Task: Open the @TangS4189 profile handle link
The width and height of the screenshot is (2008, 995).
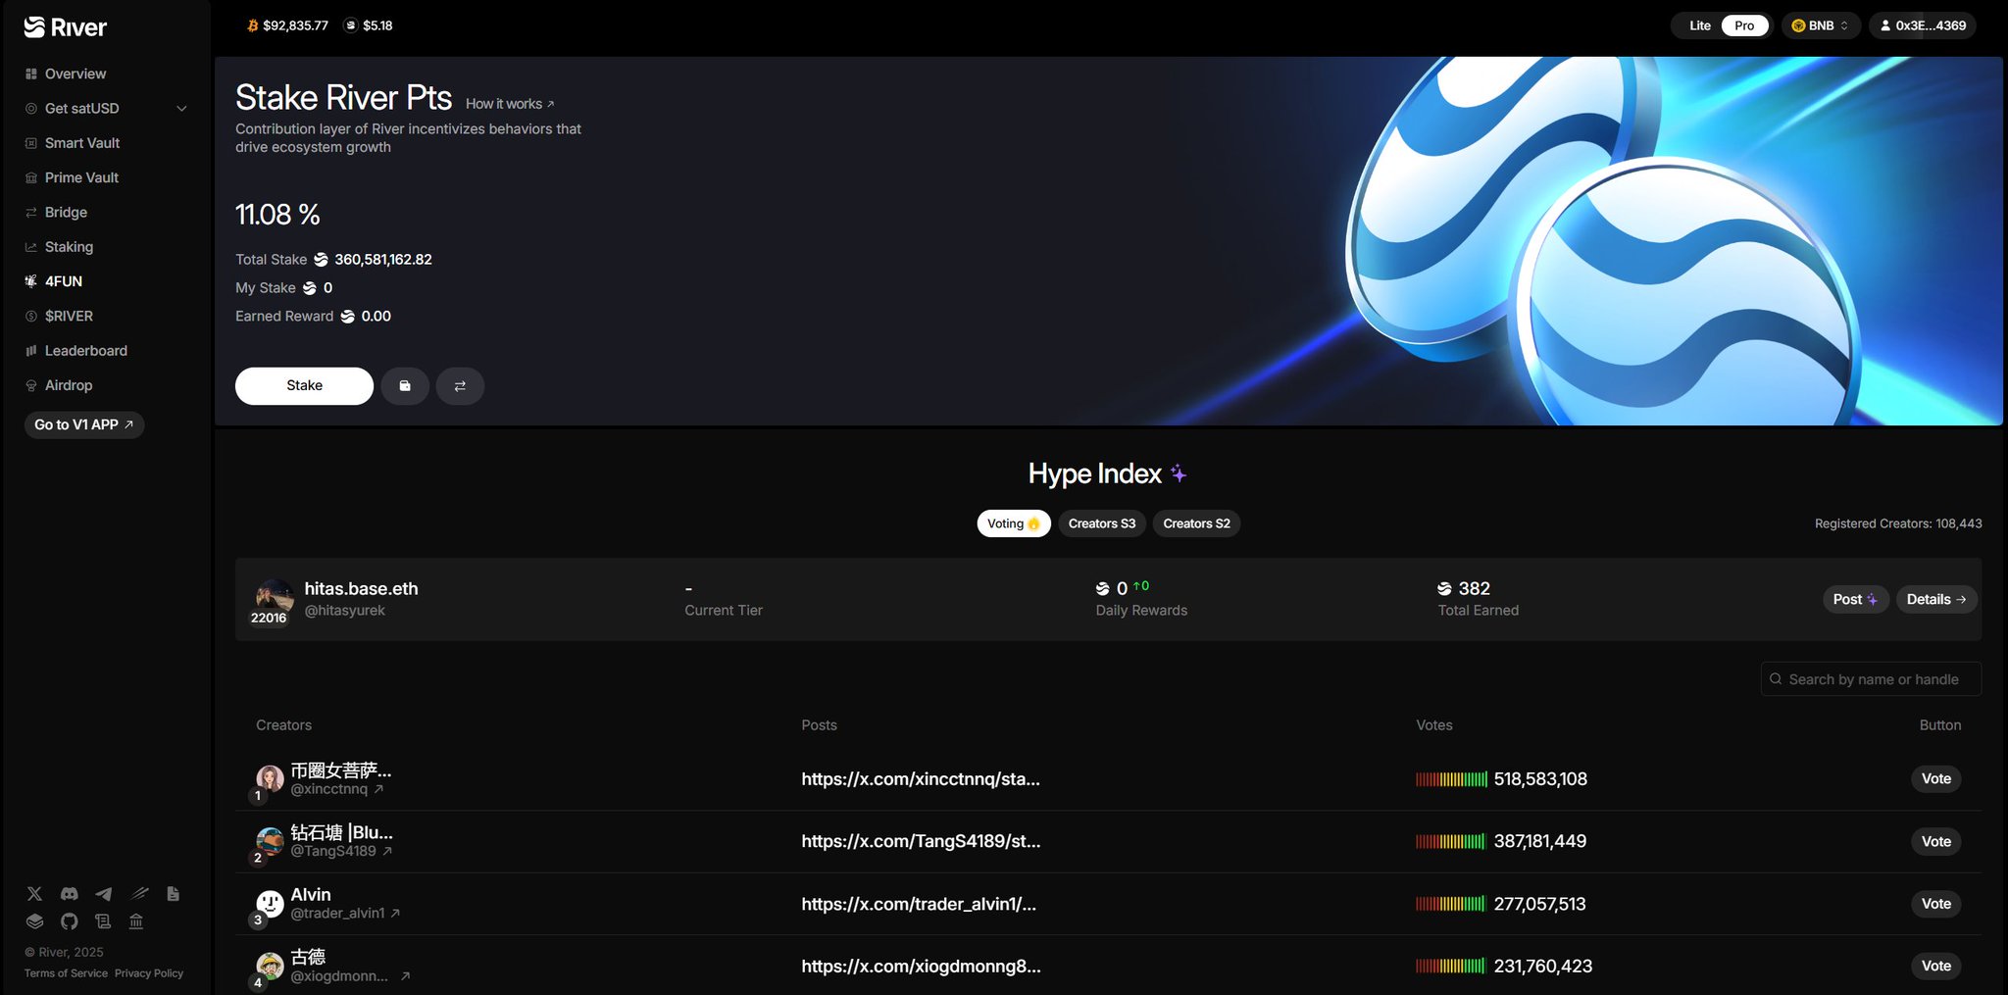Action: pyautogui.click(x=341, y=851)
